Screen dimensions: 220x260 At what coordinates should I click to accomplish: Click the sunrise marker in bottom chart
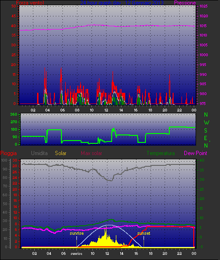[x=76, y=233]
